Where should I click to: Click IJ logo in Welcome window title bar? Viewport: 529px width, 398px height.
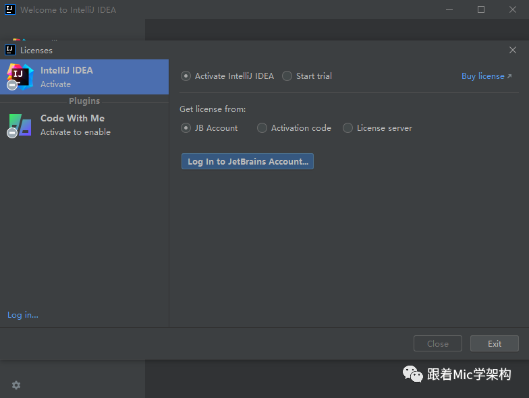pyautogui.click(x=10, y=9)
